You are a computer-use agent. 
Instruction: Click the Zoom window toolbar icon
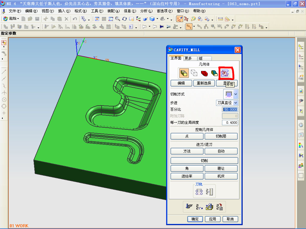tap(111, 19)
